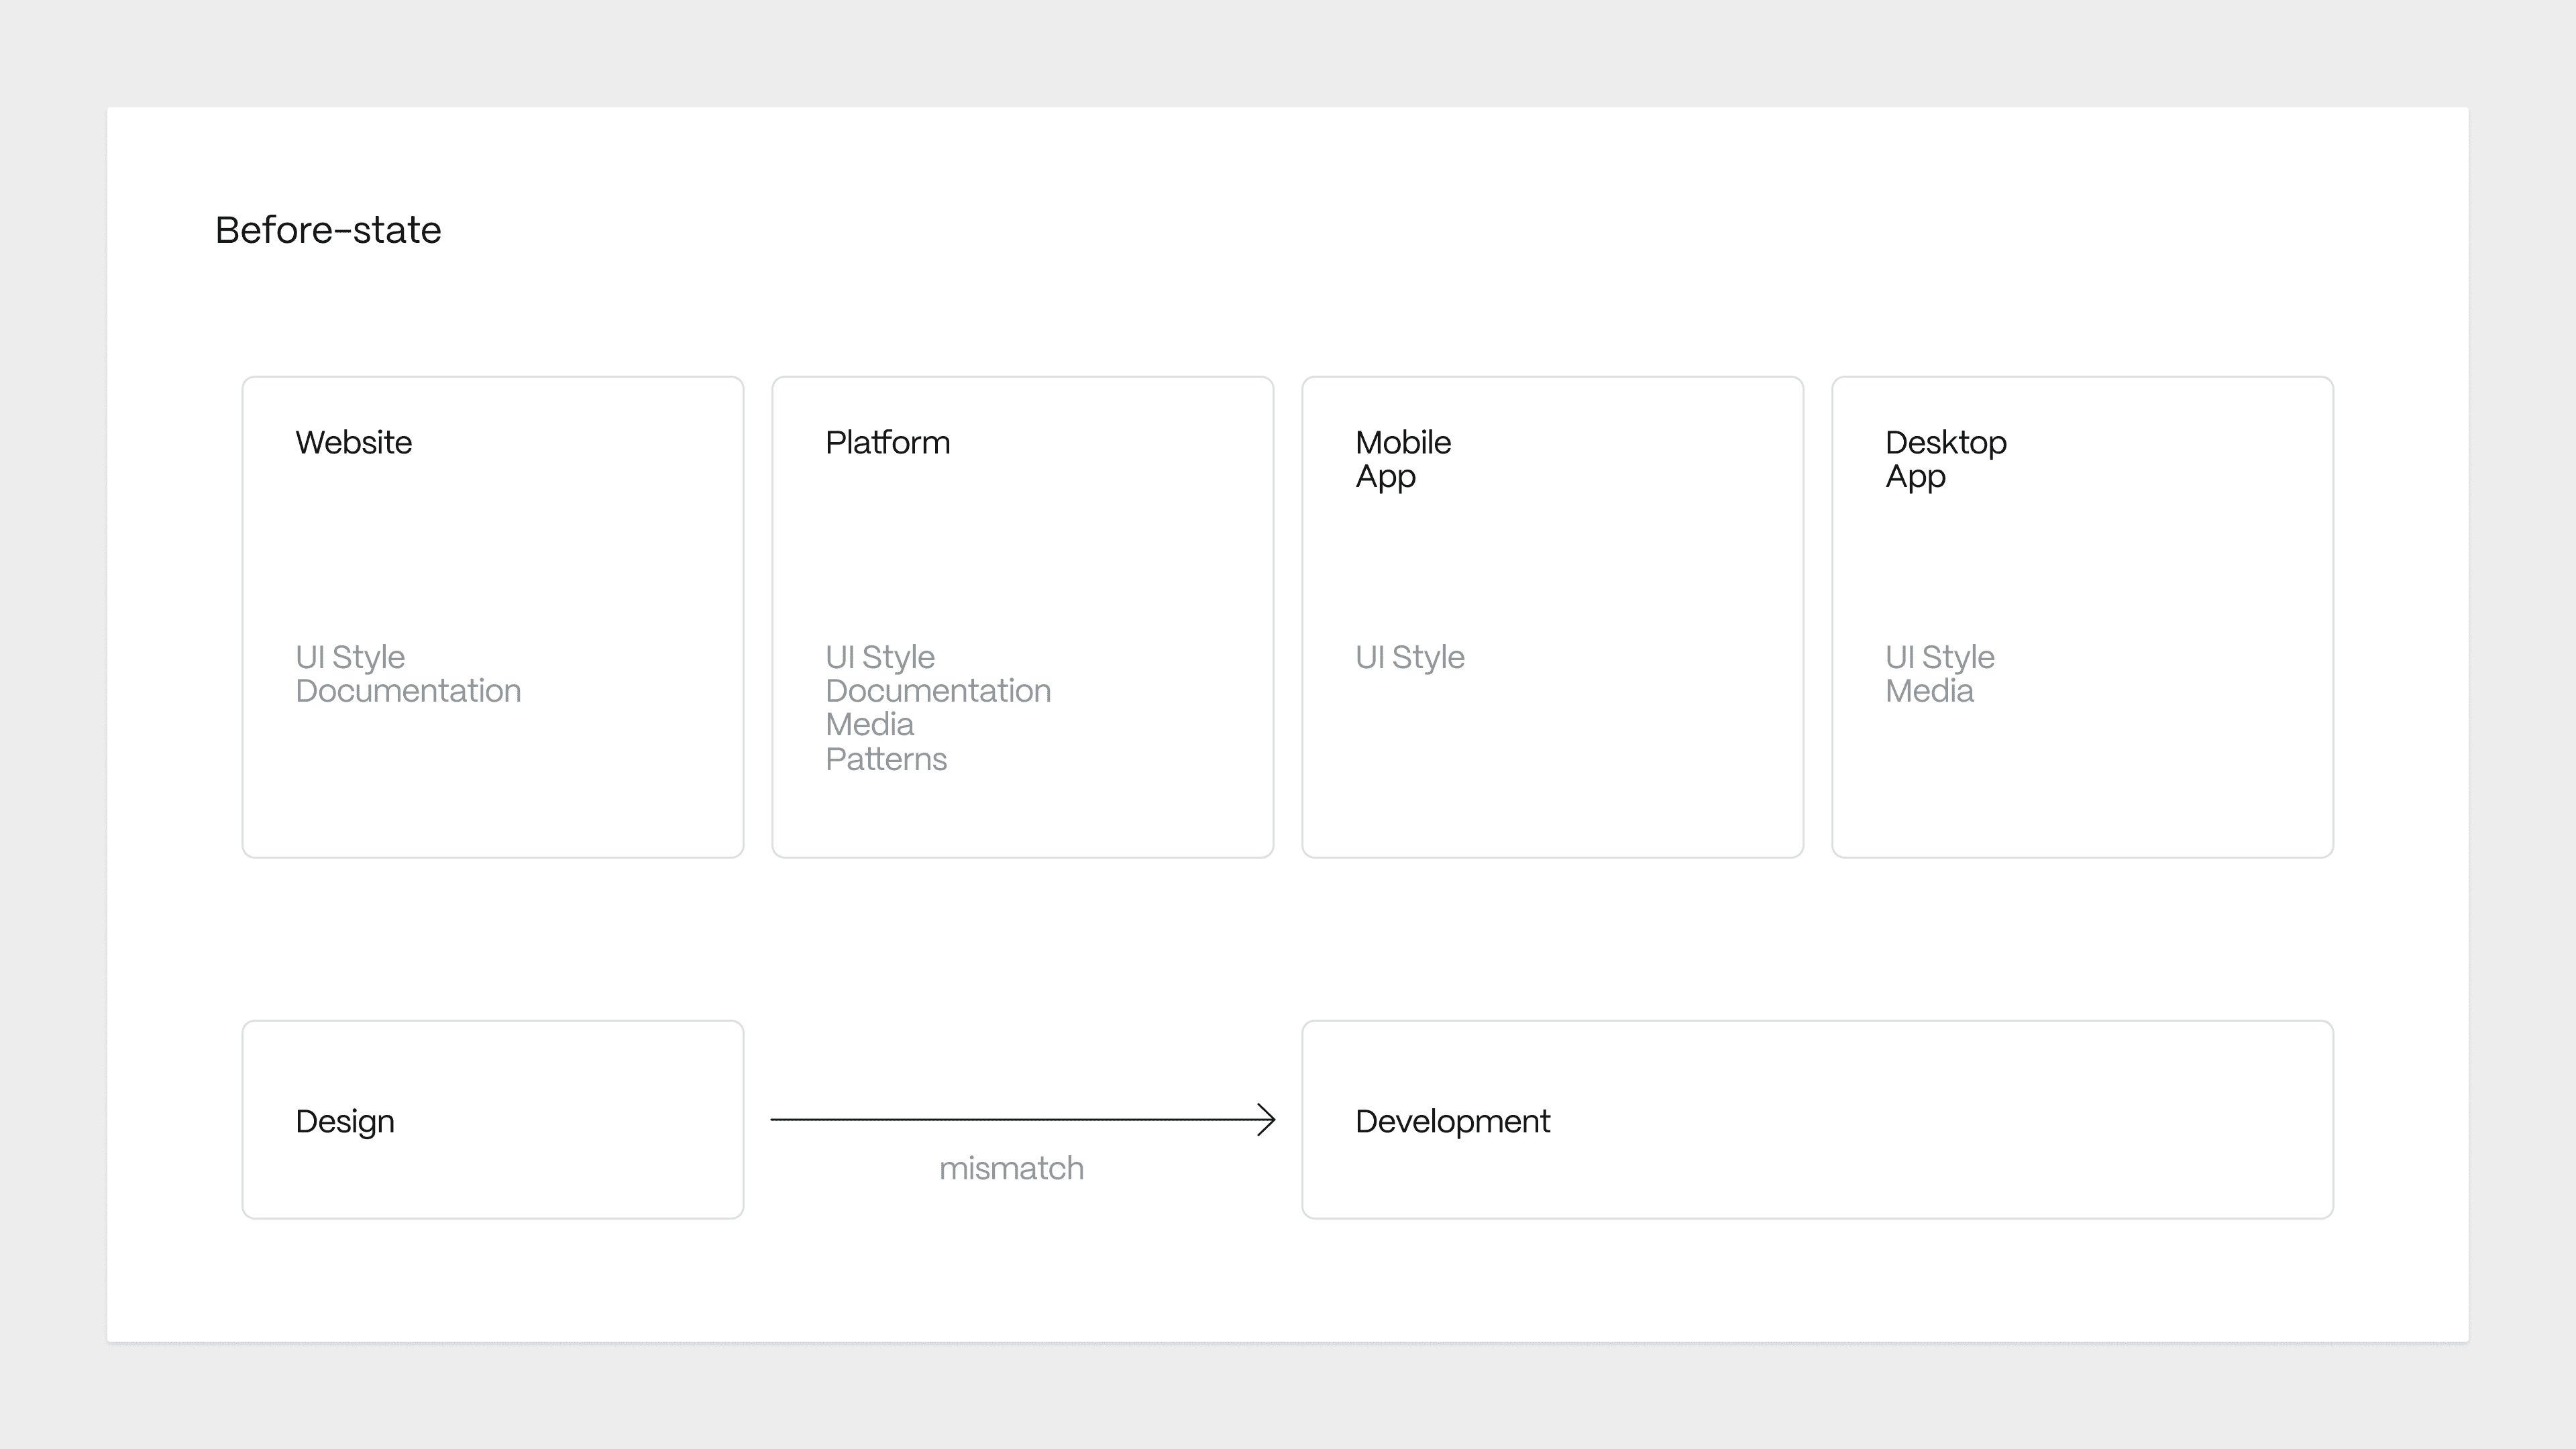Click the Desktop App card title
The height and width of the screenshot is (1449, 2576).
[1945, 459]
